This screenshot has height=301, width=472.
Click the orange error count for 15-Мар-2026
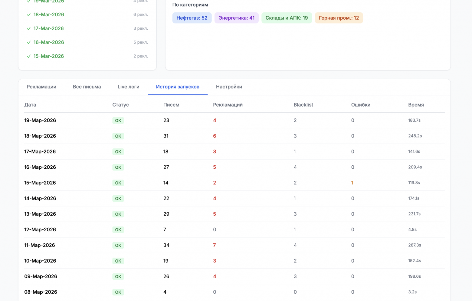pos(352,183)
